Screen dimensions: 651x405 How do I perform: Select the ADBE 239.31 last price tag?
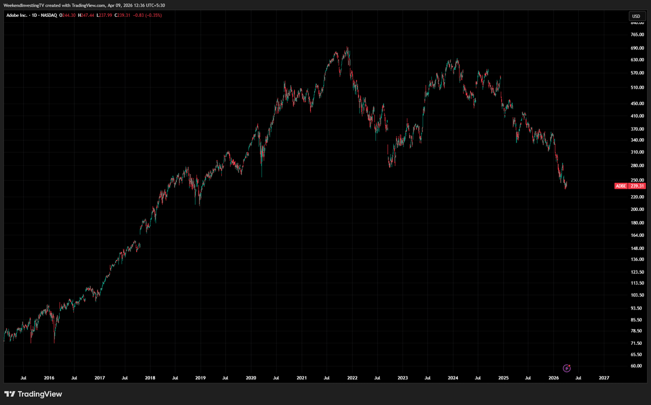click(x=630, y=186)
